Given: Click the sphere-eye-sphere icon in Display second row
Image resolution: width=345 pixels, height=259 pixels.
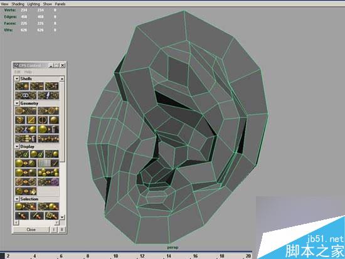Looking at the screenshot, I should (x=26, y=163).
